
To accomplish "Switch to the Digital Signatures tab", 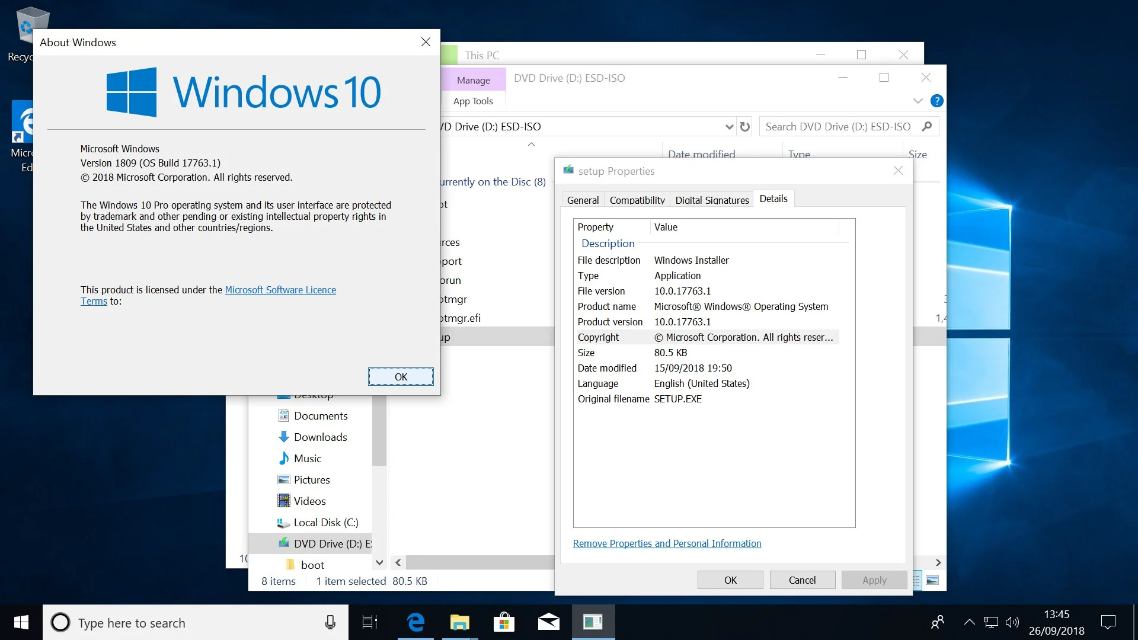I will click(712, 200).
